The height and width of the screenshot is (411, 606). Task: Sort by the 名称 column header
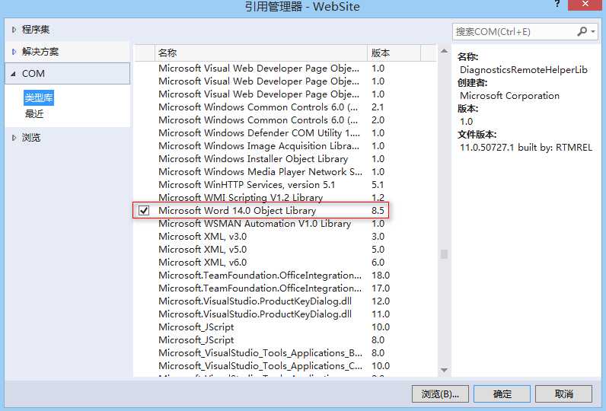[x=261, y=53]
